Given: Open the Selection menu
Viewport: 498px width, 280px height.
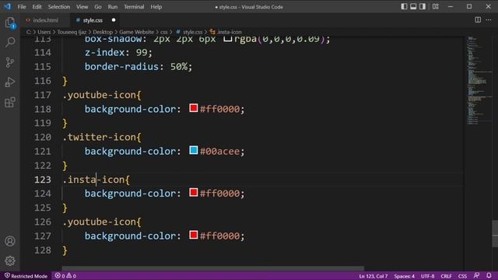Looking at the screenshot, I should click(59, 7).
